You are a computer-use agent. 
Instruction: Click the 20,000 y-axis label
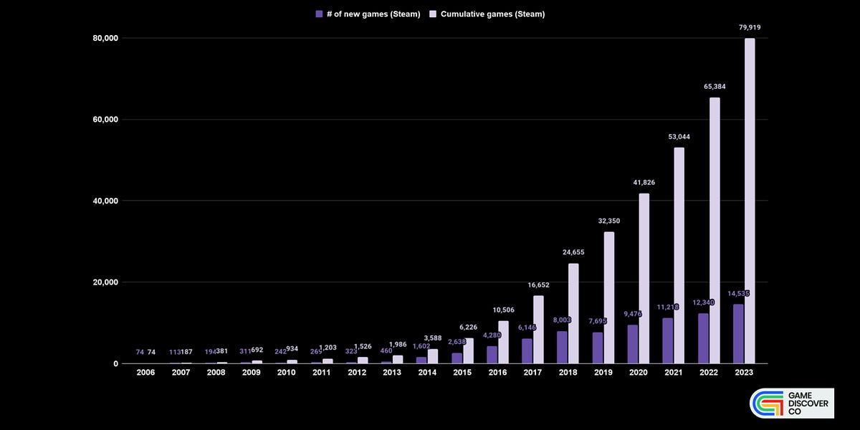(105, 282)
